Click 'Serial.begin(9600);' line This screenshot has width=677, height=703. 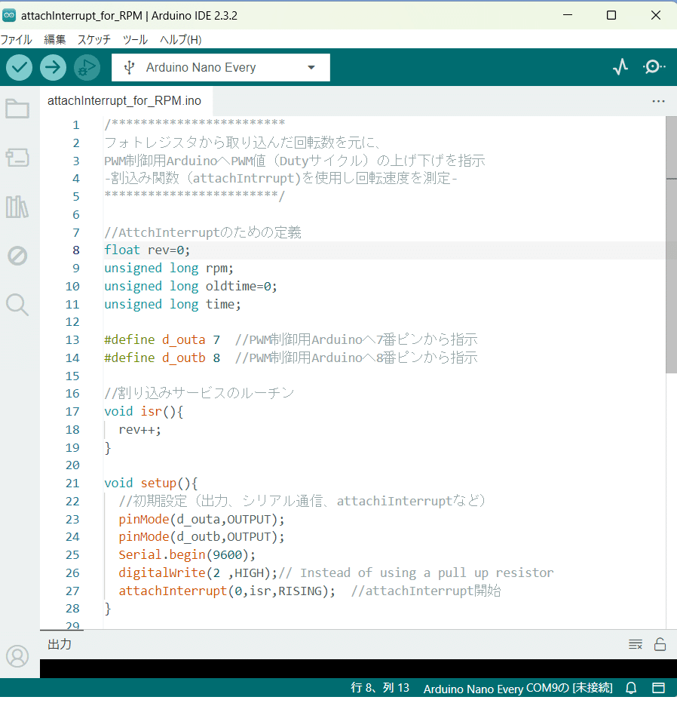[187, 555]
